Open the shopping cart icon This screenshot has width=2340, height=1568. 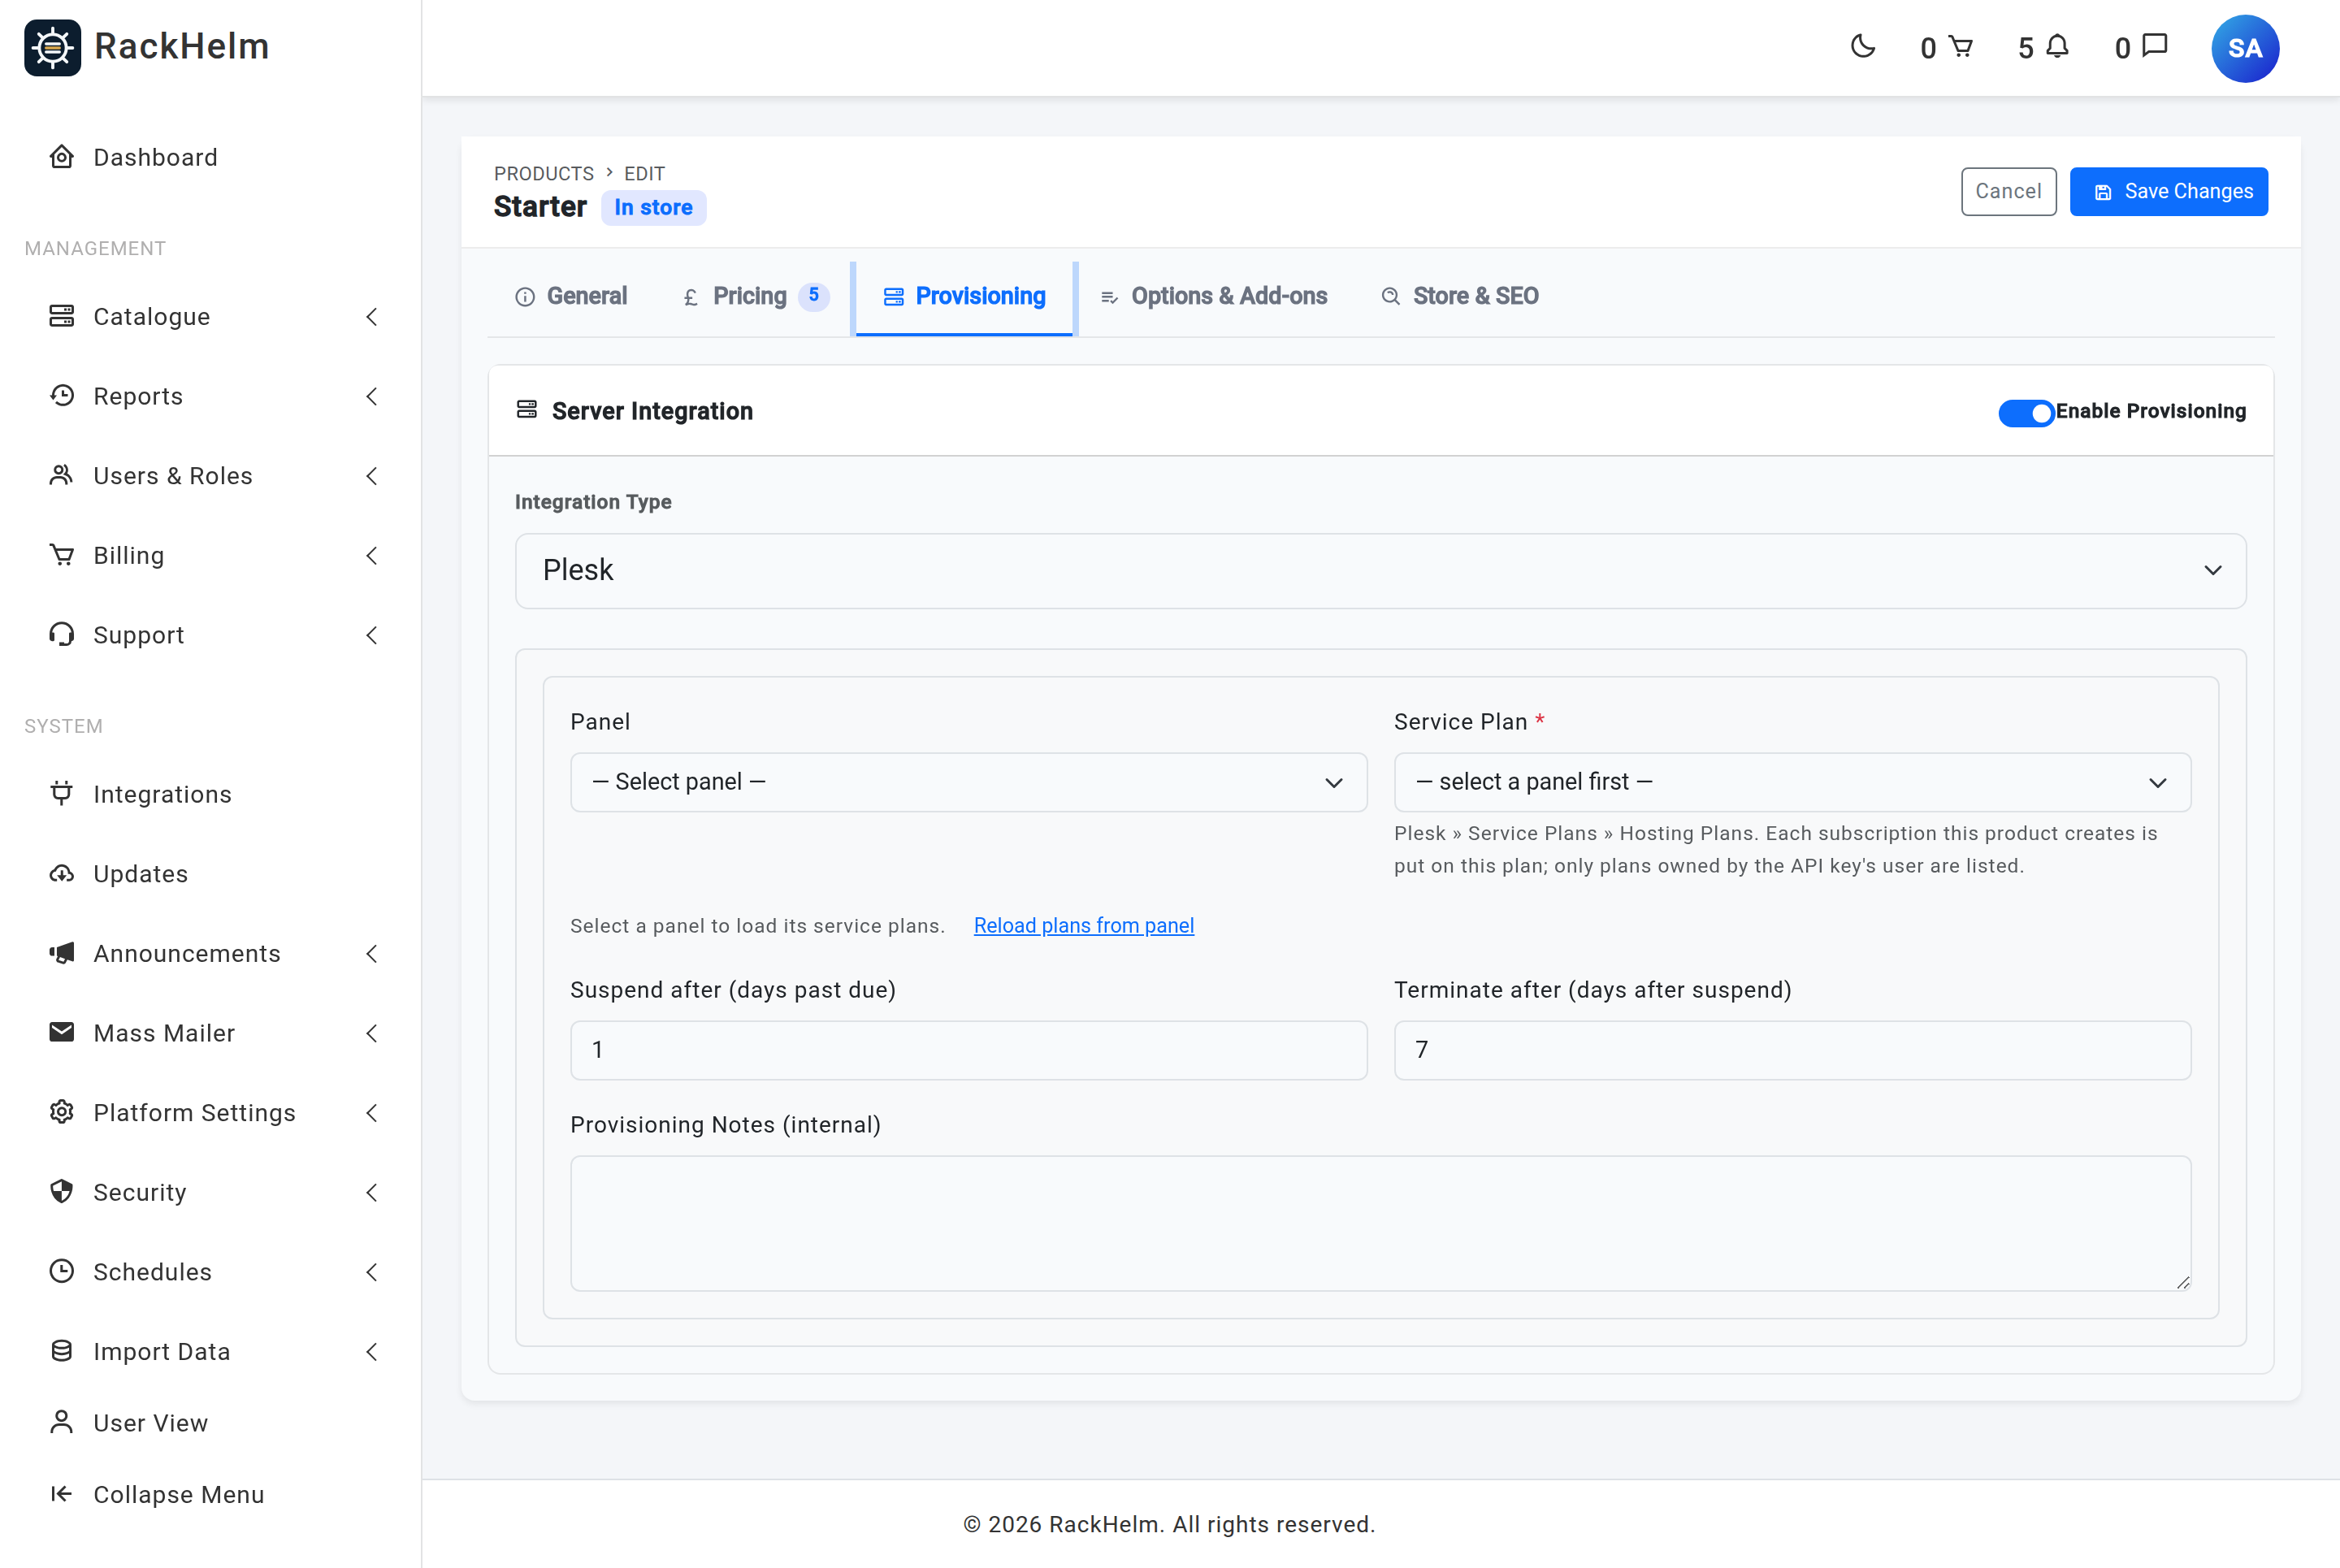[x=1961, y=47]
